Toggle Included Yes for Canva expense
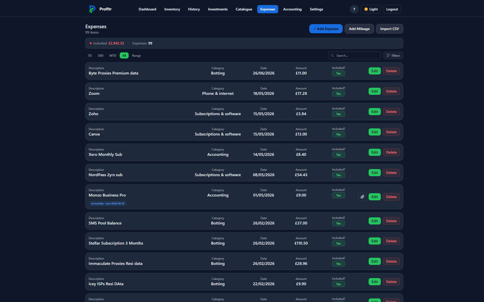 coord(338,134)
